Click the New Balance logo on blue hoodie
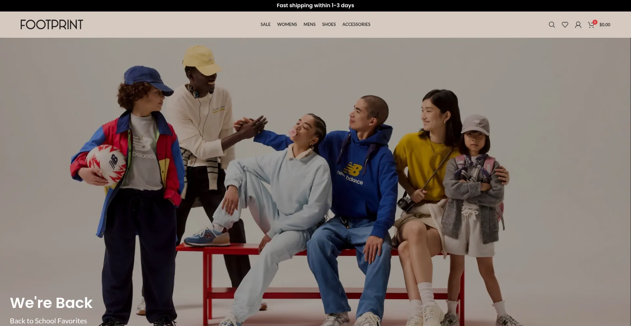Viewport: 631px width, 326px height. click(x=351, y=173)
